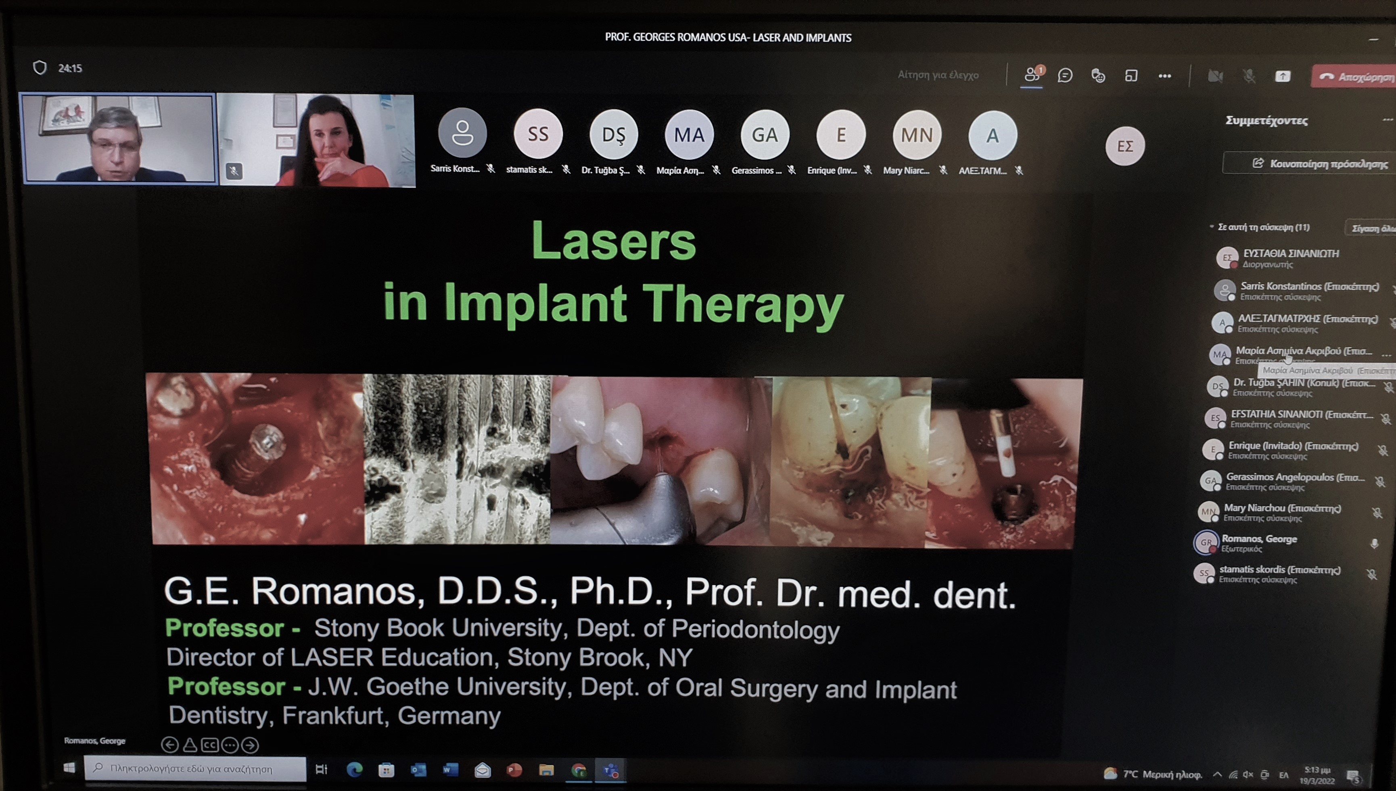Image resolution: width=1396 pixels, height=791 pixels.
Task: Go to the next slide arrow
Action: (x=250, y=745)
